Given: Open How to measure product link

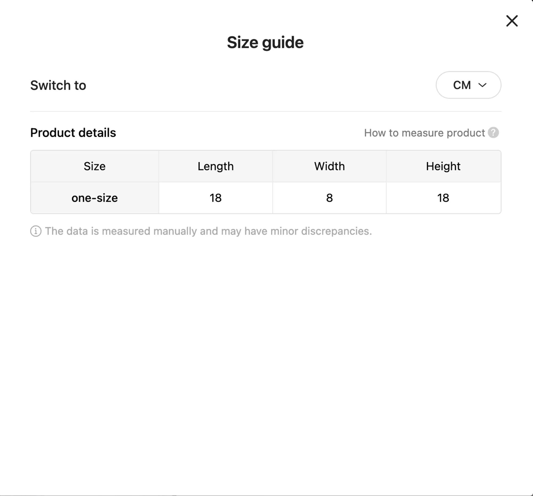Looking at the screenshot, I should (425, 133).
